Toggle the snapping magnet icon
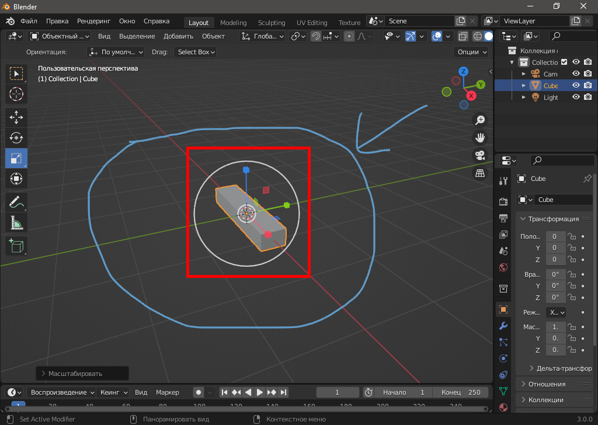598x425 pixels. pyautogui.click(x=316, y=36)
